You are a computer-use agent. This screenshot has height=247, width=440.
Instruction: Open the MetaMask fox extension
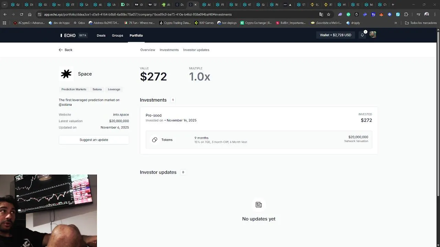click(x=381, y=14)
